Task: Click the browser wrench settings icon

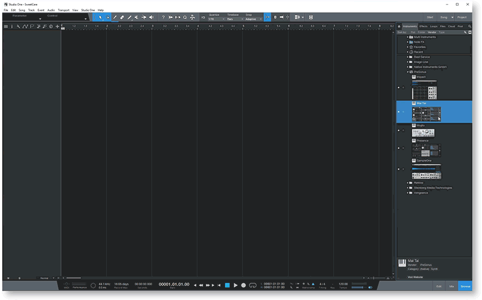Action: pos(465,32)
